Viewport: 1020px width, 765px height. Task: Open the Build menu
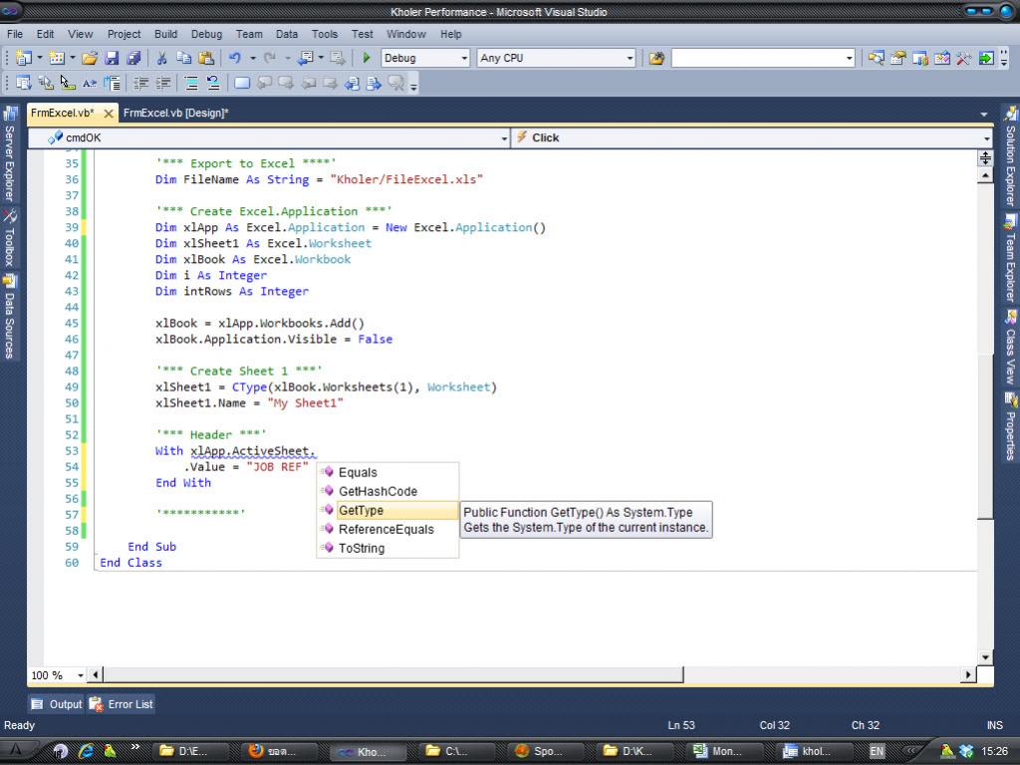[165, 34]
